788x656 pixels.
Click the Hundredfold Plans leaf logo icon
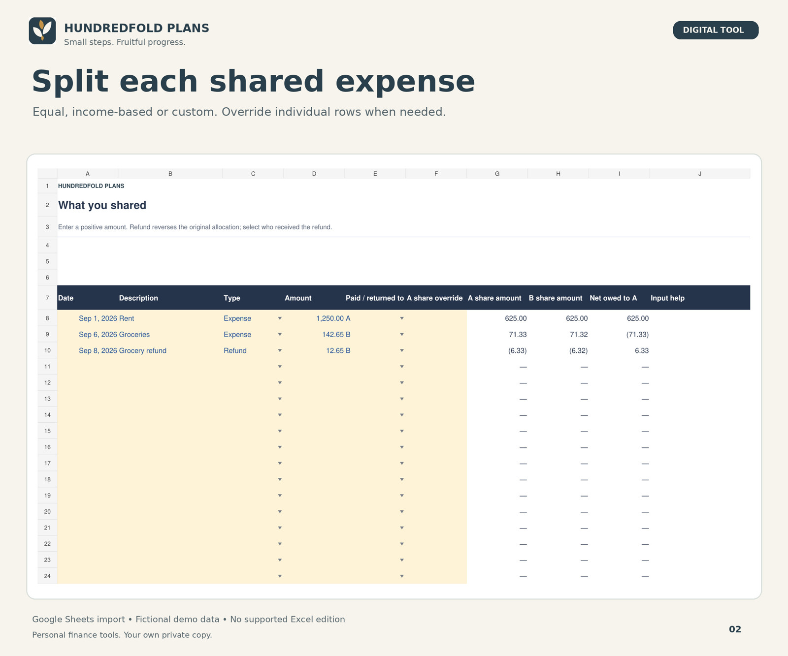tap(42, 31)
